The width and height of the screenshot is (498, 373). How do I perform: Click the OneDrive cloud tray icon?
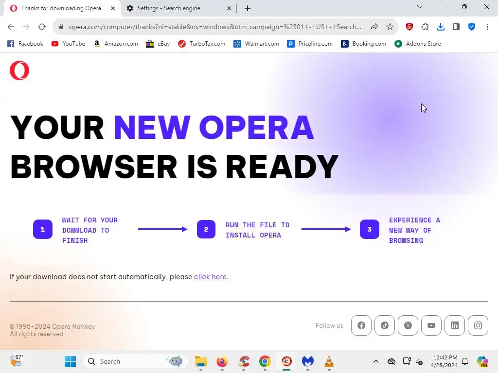[x=391, y=361]
